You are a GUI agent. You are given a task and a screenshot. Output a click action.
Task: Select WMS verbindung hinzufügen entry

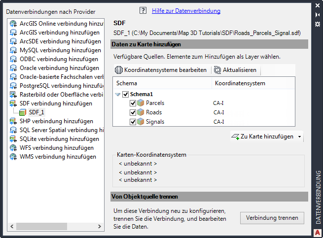pyautogui.click(x=58, y=157)
